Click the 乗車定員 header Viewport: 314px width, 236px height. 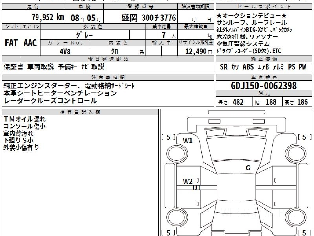point(162,26)
